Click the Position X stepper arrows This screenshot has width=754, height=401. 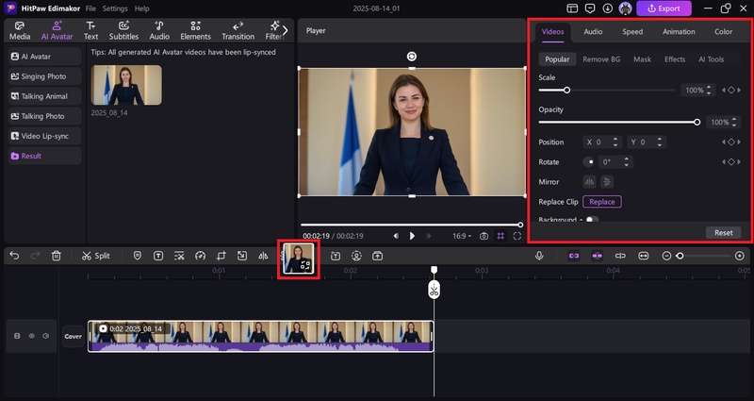click(615, 142)
